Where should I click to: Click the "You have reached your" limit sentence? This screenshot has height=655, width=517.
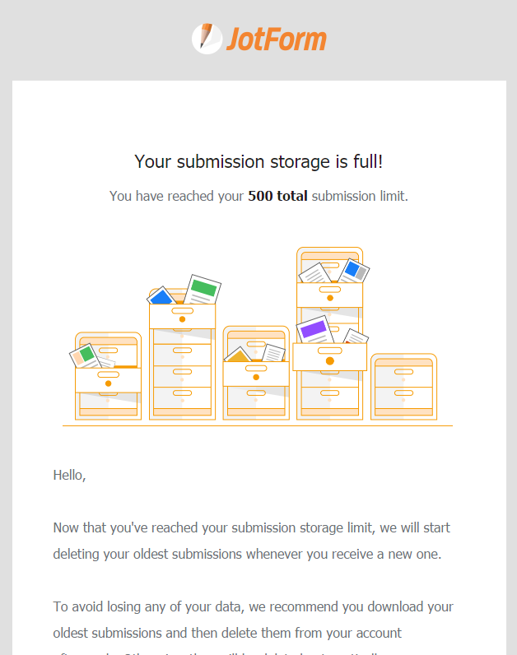(x=178, y=197)
